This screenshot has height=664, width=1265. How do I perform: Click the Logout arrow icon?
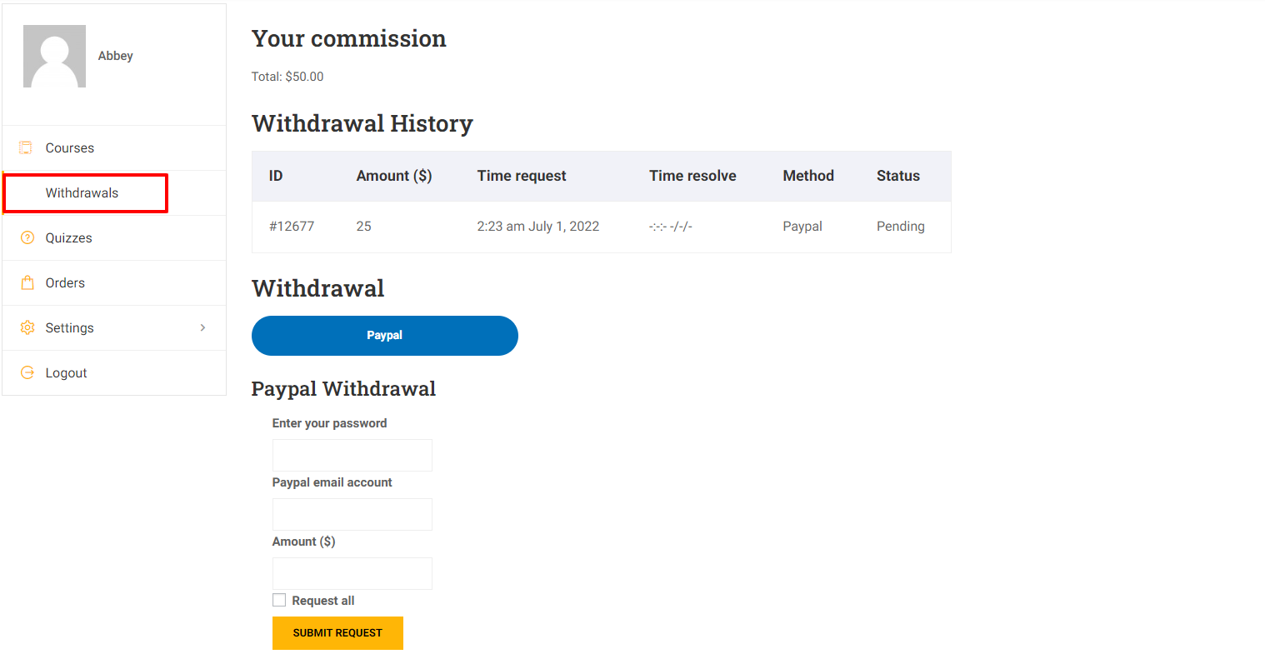coord(27,372)
